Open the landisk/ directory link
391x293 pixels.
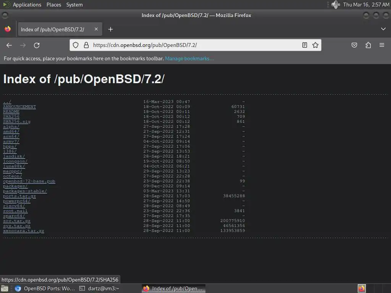coord(14,156)
